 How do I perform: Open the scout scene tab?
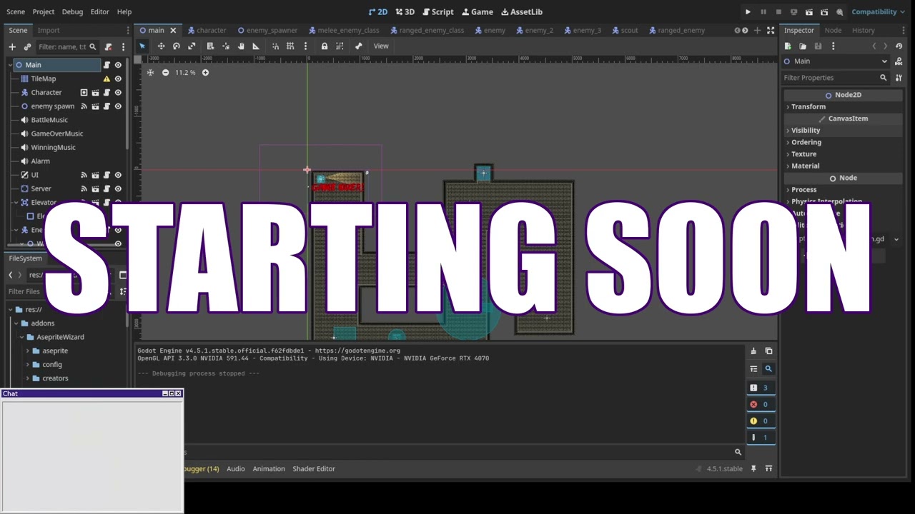[624, 30]
